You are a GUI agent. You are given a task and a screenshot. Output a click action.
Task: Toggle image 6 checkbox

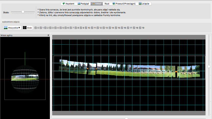65,28
